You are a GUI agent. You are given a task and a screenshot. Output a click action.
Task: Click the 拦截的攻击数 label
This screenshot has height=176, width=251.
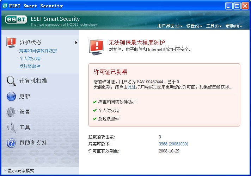pos(102,137)
